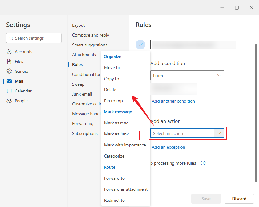Click Add another condition
Viewport: 259px width, 207px height.
click(173, 101)
